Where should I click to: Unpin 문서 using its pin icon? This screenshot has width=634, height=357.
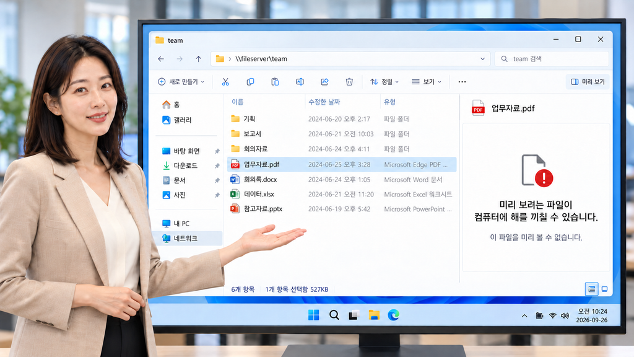pos(217,180)
